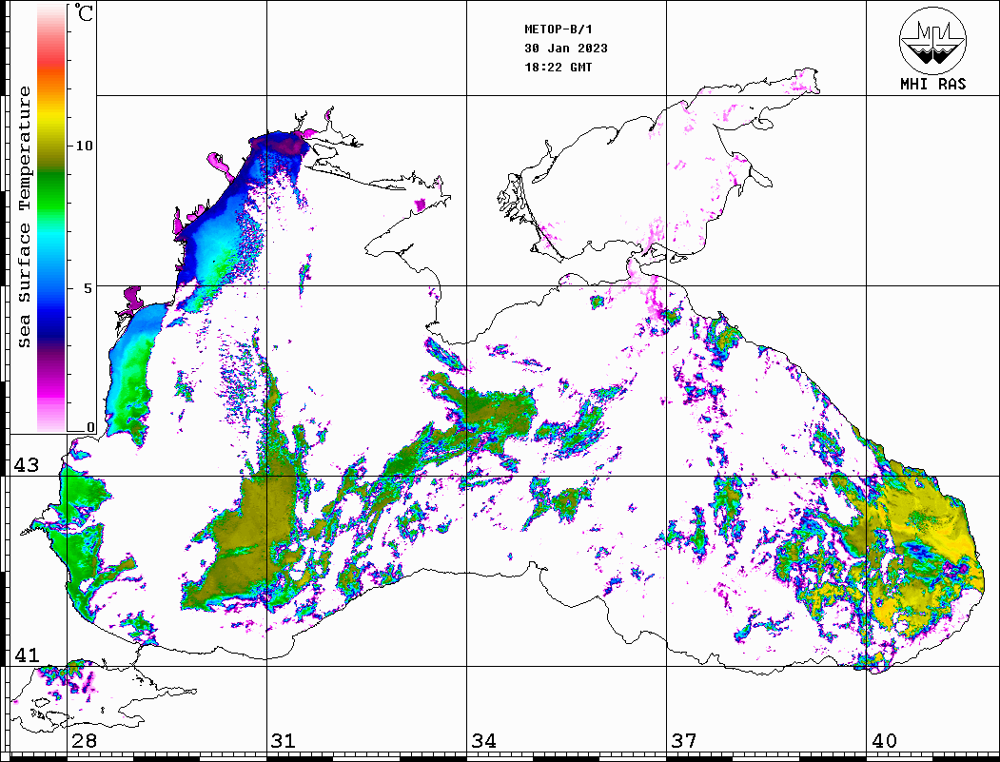Click the date '30 Jan 2023'
The width and height of the screenshot is (1000, 762).
tap(566, 49)
